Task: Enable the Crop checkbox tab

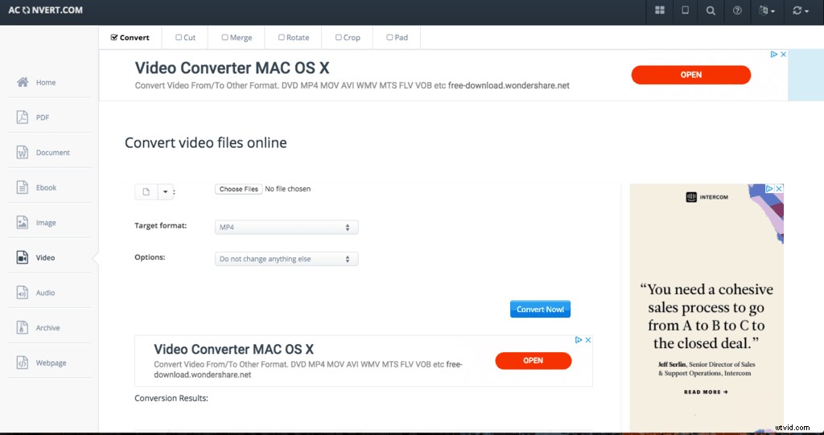Action: 348,37
